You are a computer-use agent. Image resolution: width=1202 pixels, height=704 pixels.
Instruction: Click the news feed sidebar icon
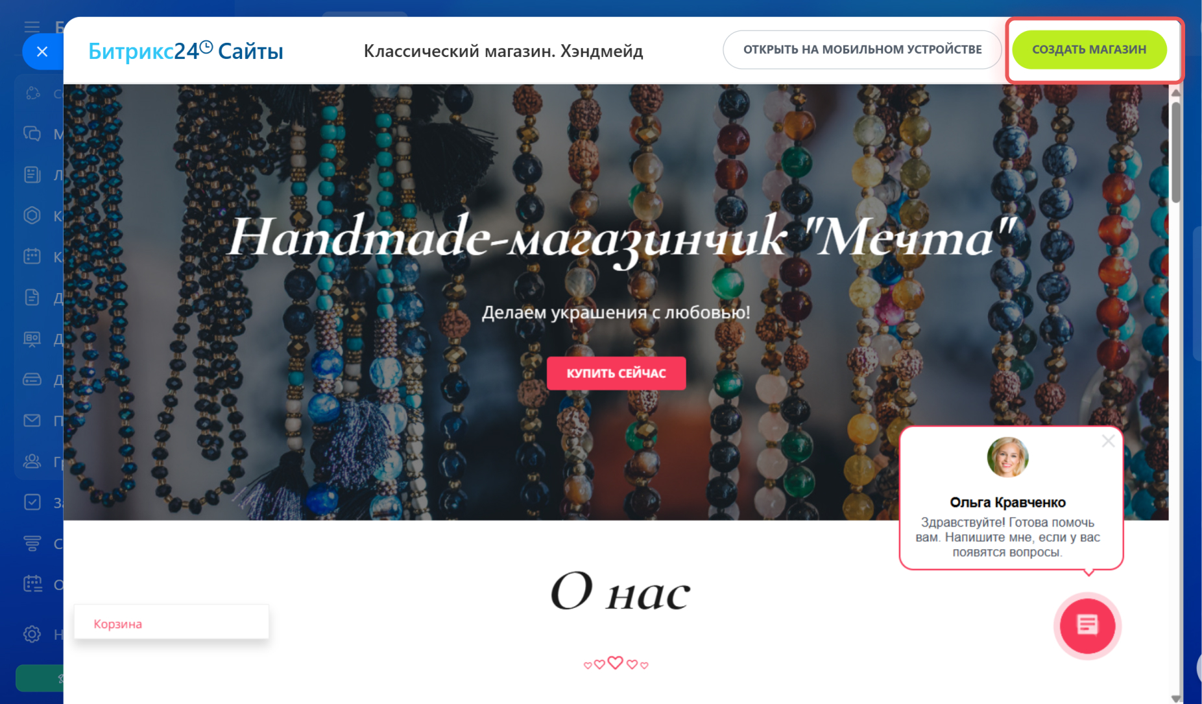[x=32, y=174]
